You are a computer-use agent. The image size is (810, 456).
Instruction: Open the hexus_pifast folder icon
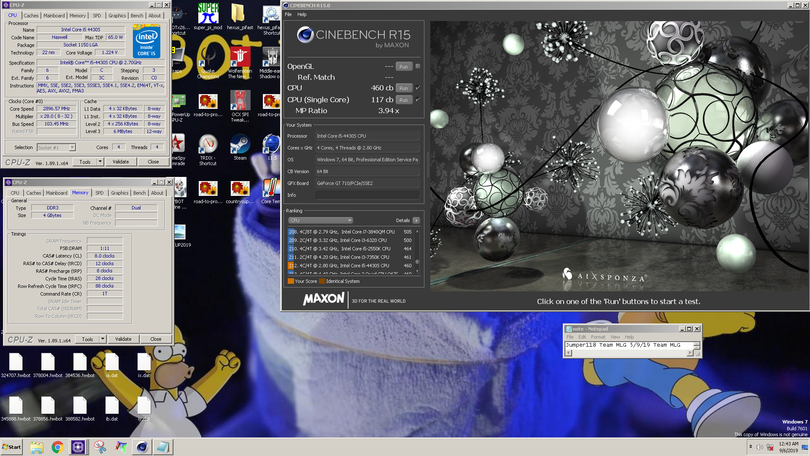240,17
